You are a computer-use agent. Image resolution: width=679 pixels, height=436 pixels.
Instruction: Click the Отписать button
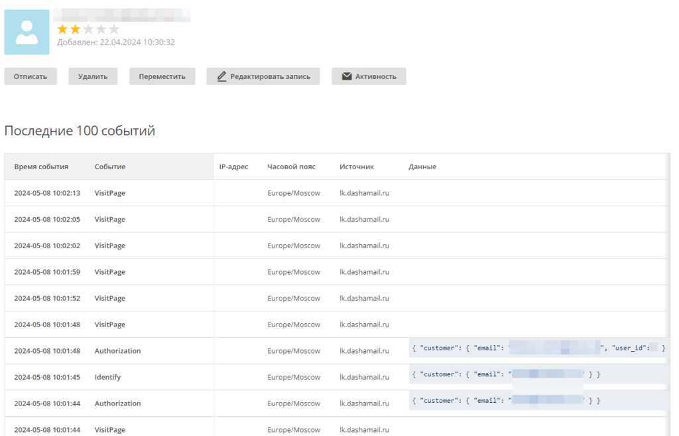point(31,76)
